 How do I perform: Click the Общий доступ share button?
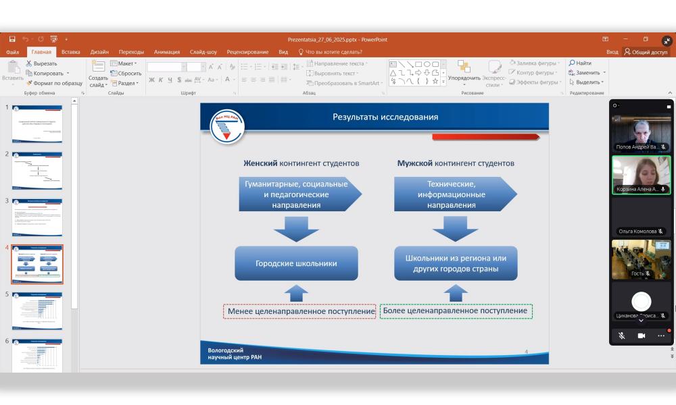(646, 52)
